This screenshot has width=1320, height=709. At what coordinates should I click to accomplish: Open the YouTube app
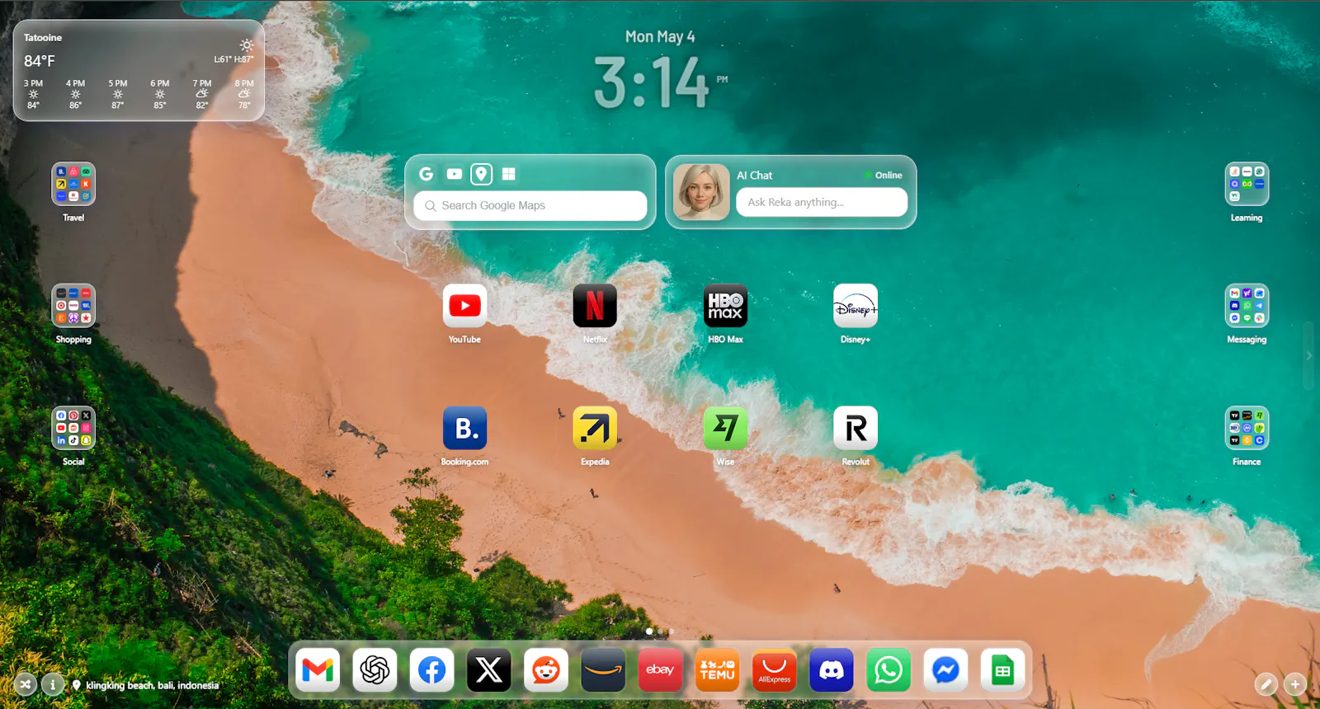tap(464, 306)
